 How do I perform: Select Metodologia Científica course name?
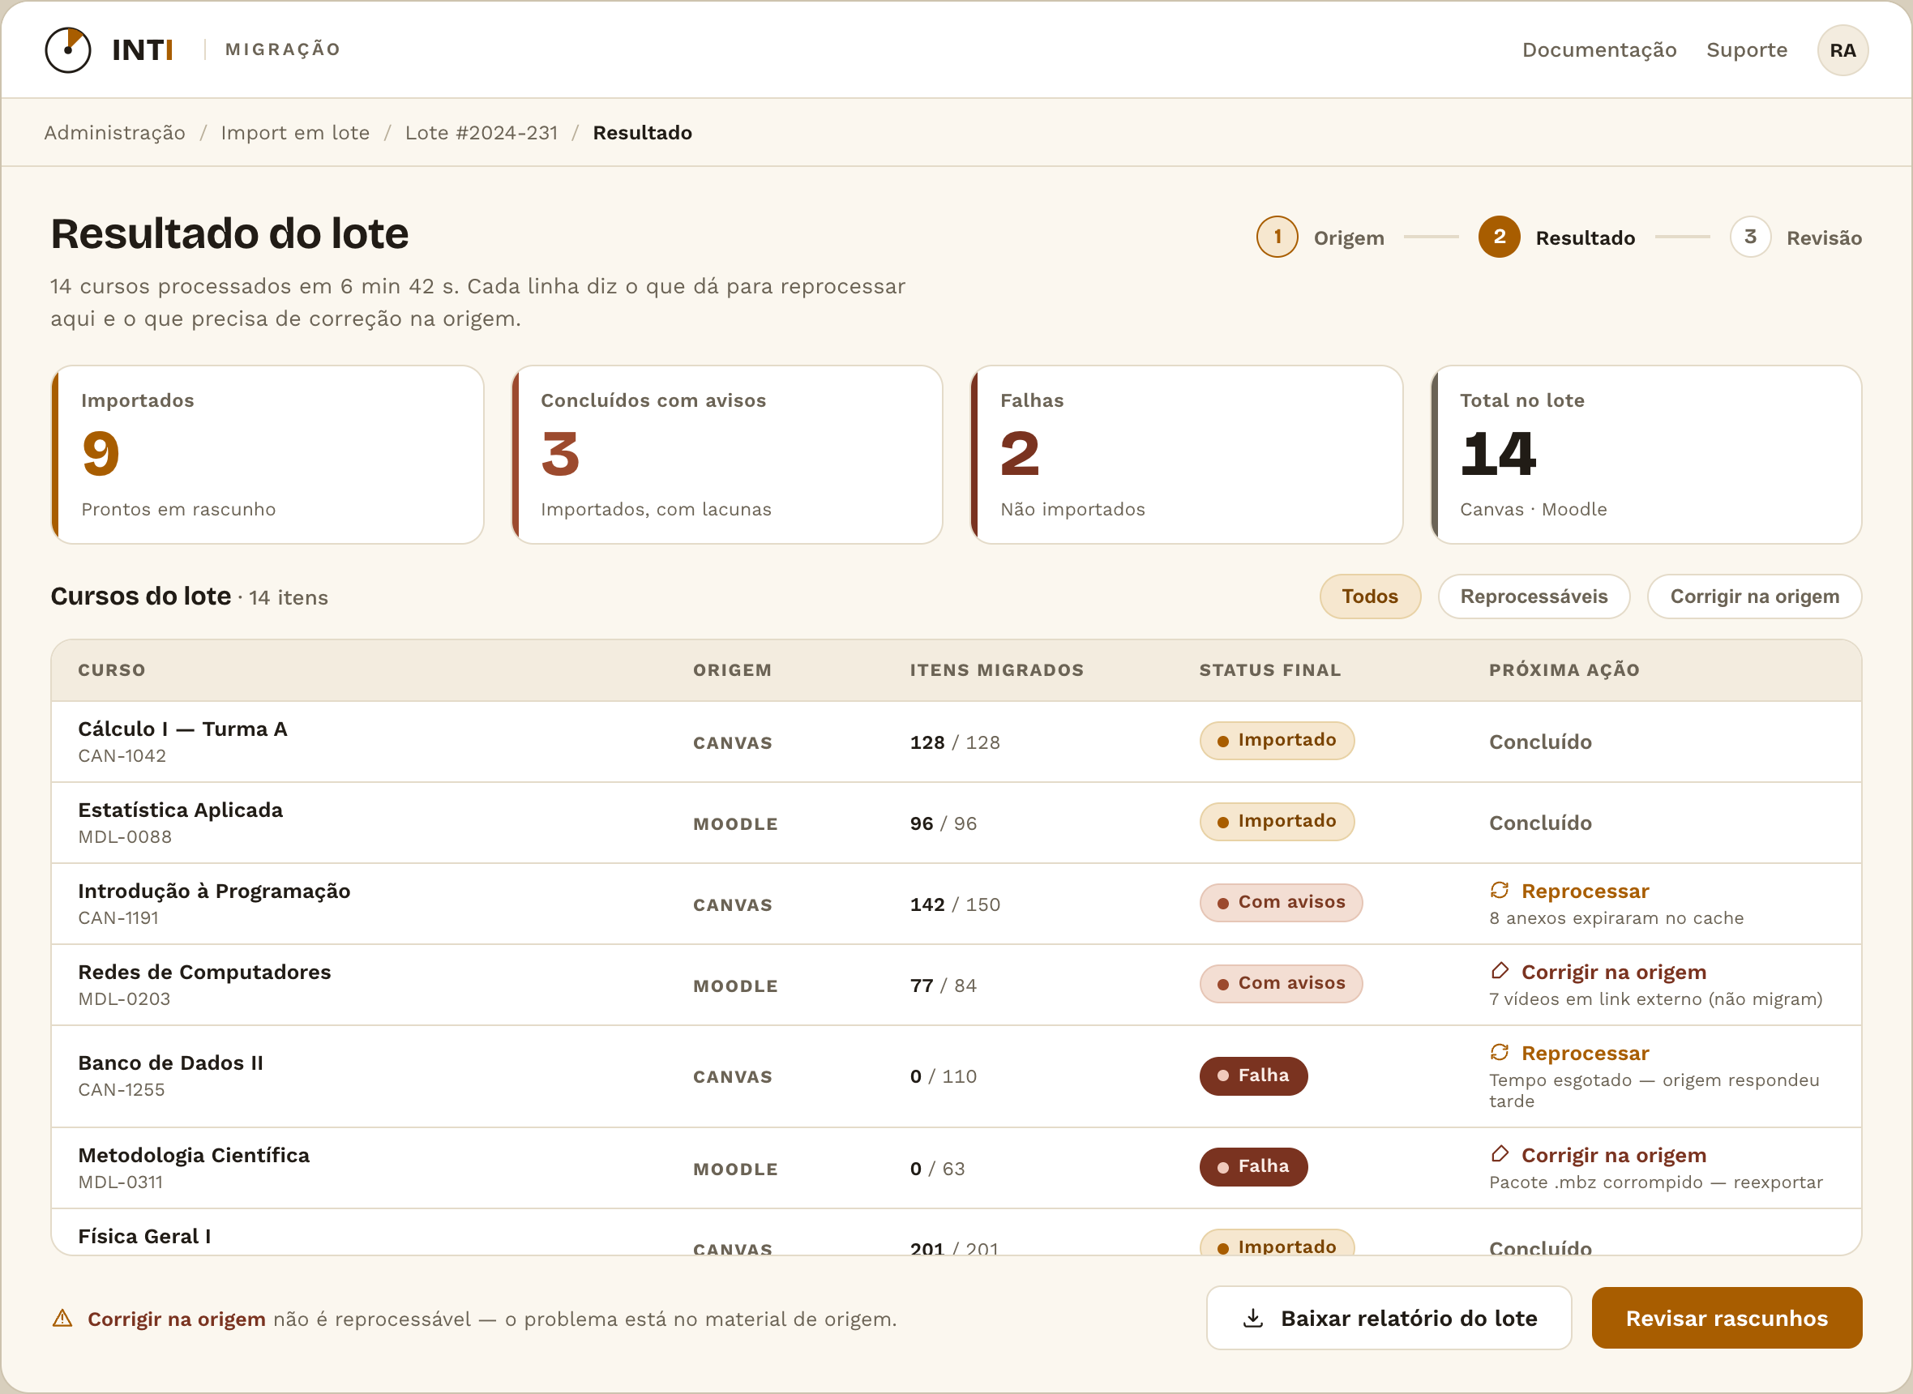tap(193, 1155)
